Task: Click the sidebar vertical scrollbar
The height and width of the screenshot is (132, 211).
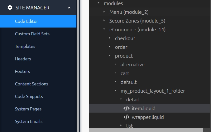Action: coord(78,63)
